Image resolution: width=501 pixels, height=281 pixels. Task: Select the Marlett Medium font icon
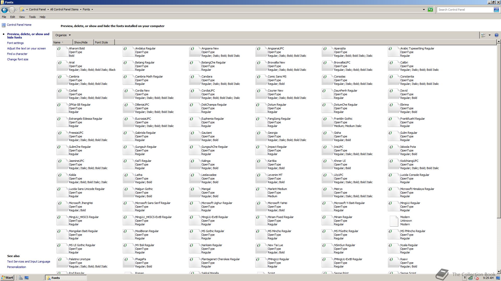tap(261, 192)
